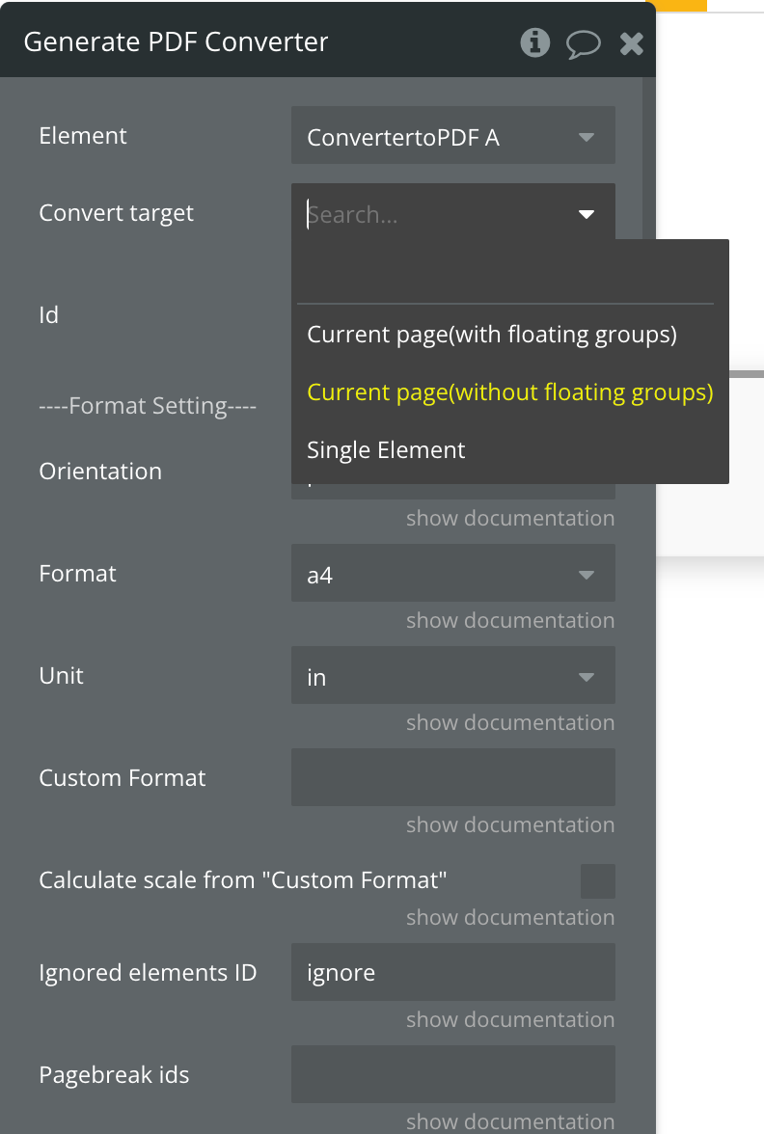The width and height of the screenshot is (764, 1134).
Task: Click the Generate PDF Converter title
Action: pos(176,42)
